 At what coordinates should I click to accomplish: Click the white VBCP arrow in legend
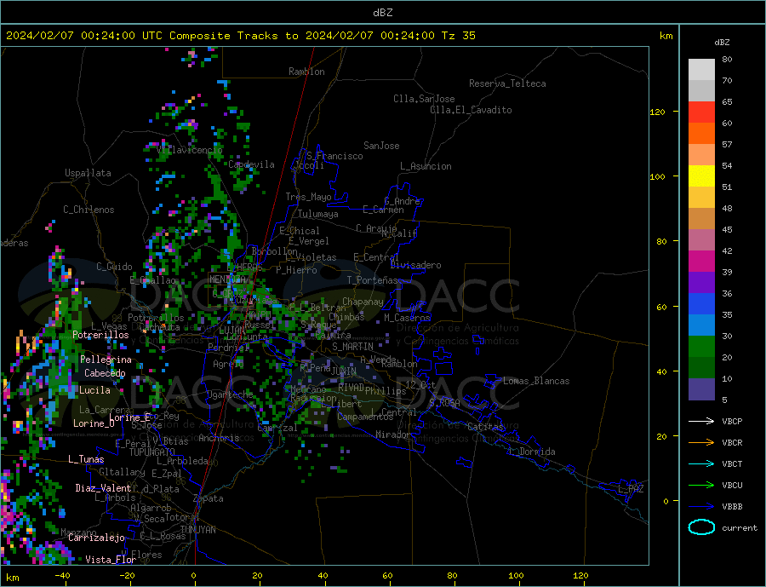(x=701, y=421)
